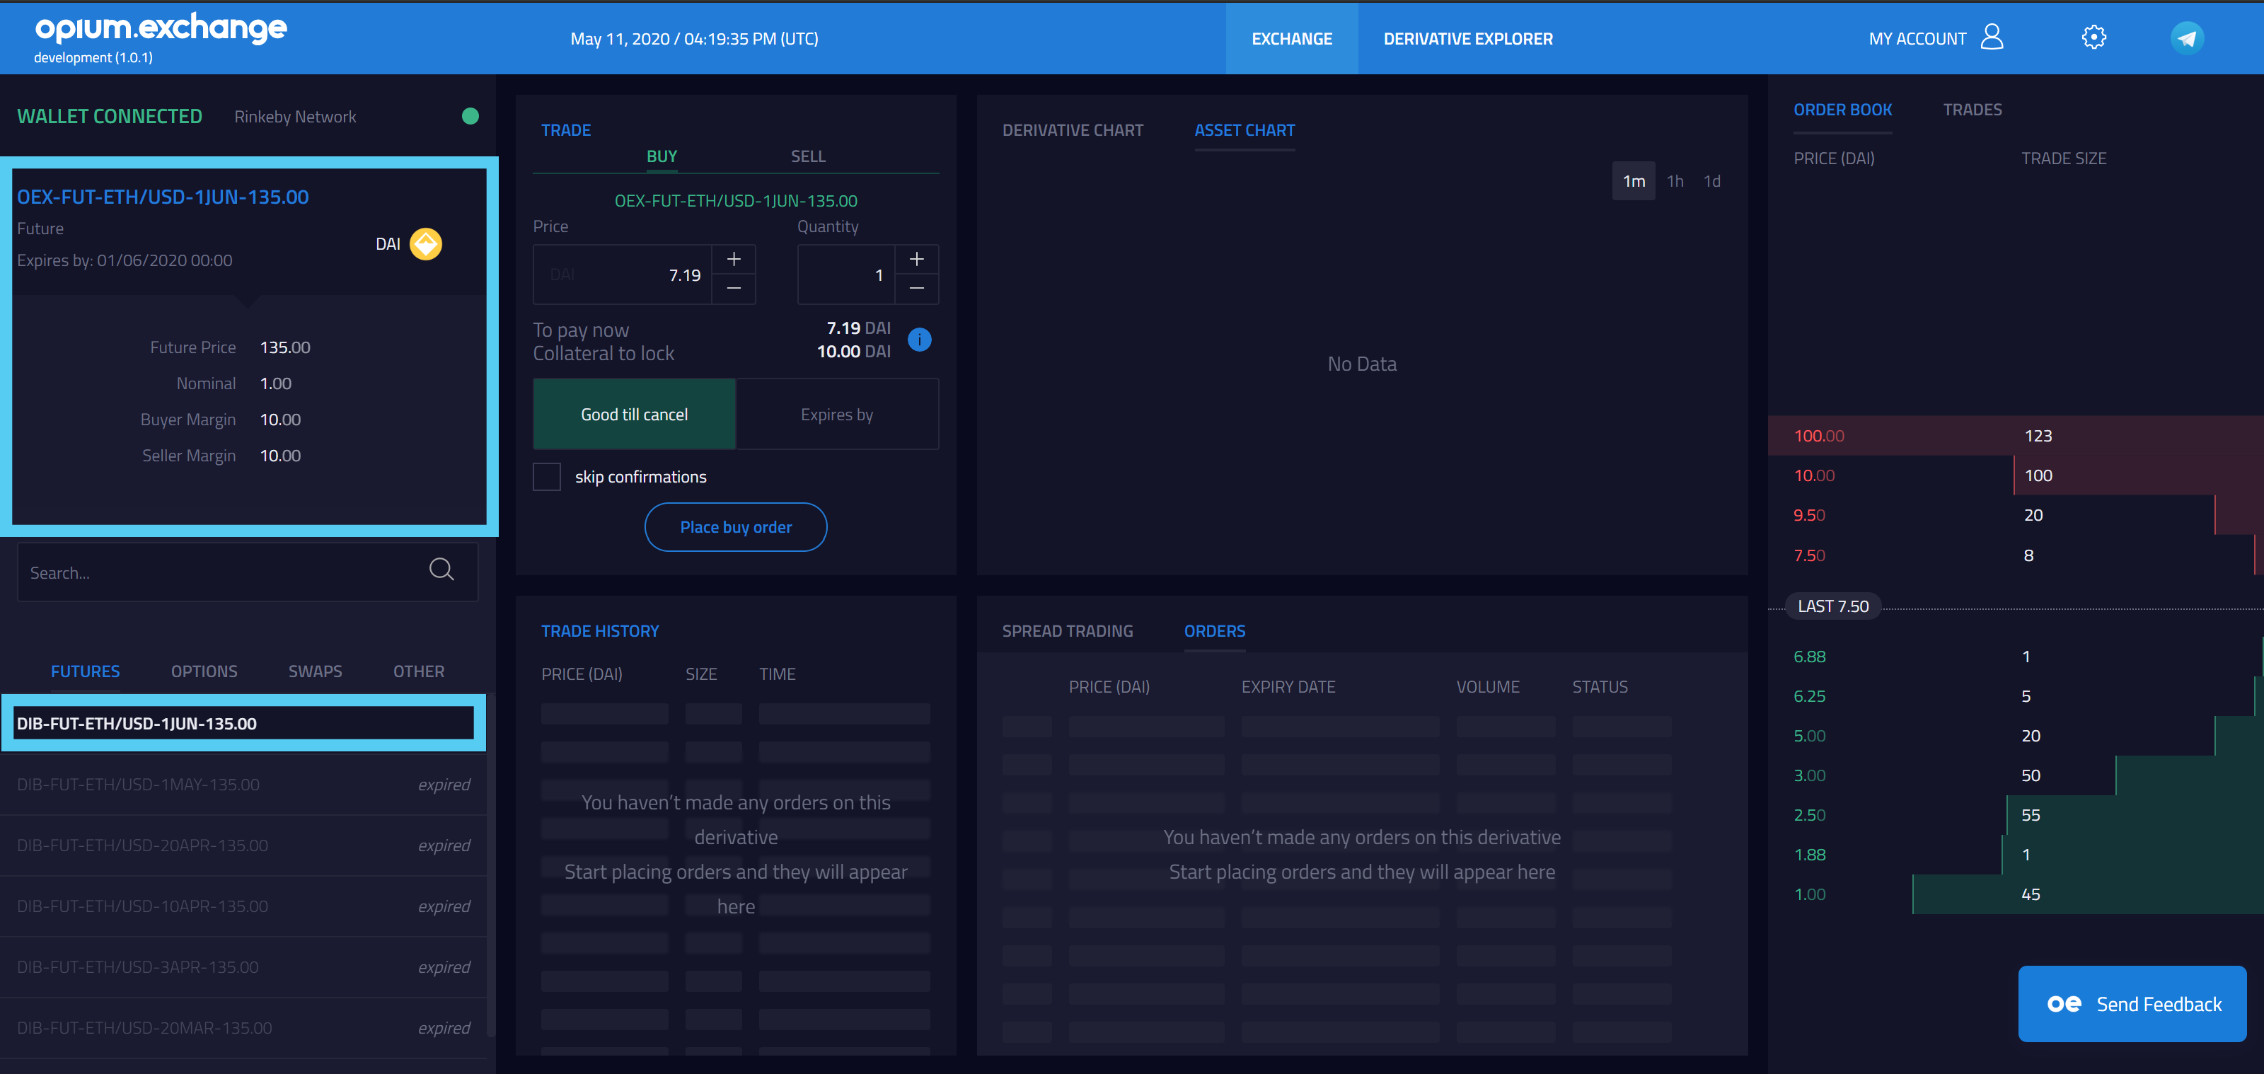Click the Send Feedback button

pos(2132,1004)
